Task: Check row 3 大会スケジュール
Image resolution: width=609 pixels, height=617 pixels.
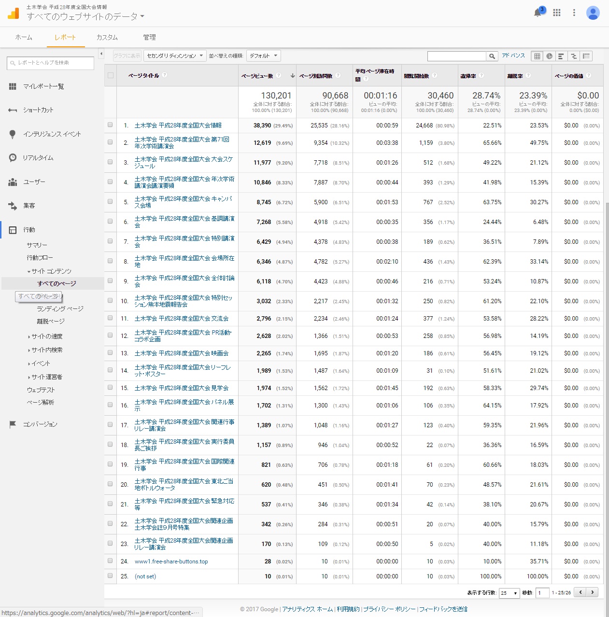Action: tap(110, 162)
